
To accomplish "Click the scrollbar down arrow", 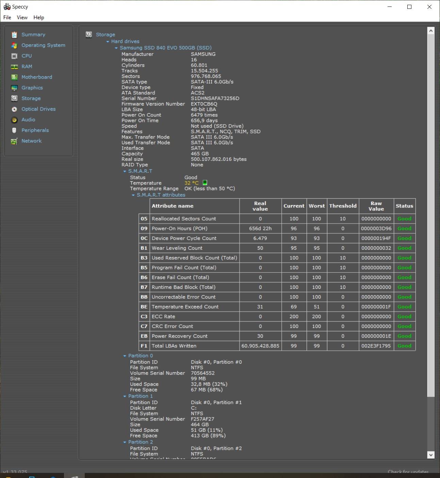I will pos(431,455).
